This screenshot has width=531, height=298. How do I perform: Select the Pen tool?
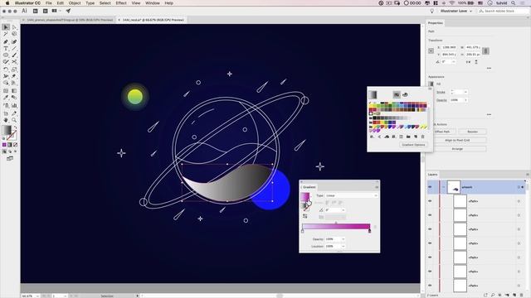[x=6, y=42]
